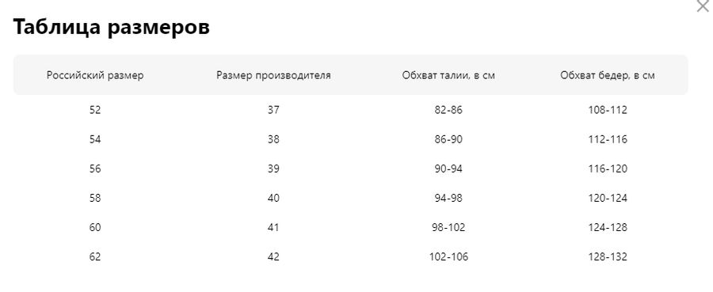Select Russian size 62 cell
The image size is (713, 292).
coord(95,257)
